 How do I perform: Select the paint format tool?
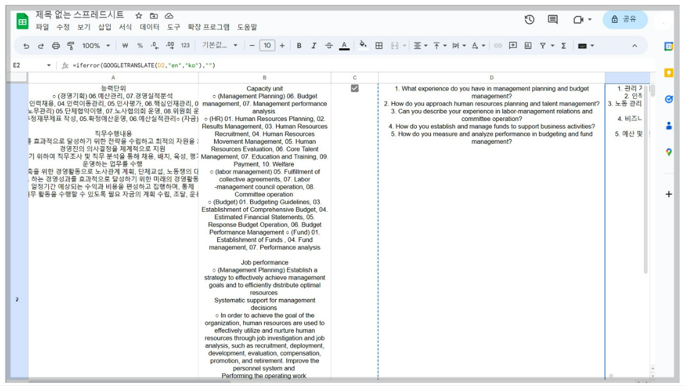click(x=70, y=46)
